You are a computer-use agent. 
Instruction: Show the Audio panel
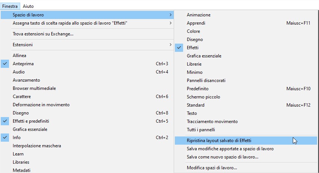coord(19,72)
